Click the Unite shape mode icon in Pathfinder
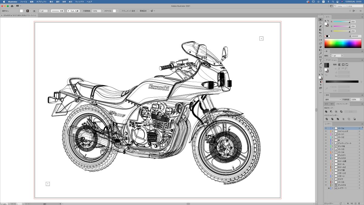Image resolution: width=364 pixels, height=205 pixels. pyautogui.click(x=326, y=111)
